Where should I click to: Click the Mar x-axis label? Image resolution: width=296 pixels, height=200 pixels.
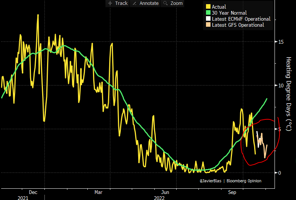pos(98,192)
